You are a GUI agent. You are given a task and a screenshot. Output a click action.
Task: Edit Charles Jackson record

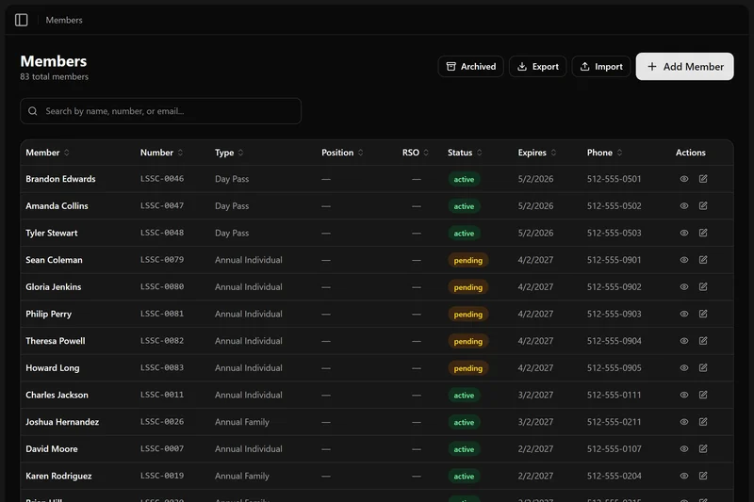[703, 395]
